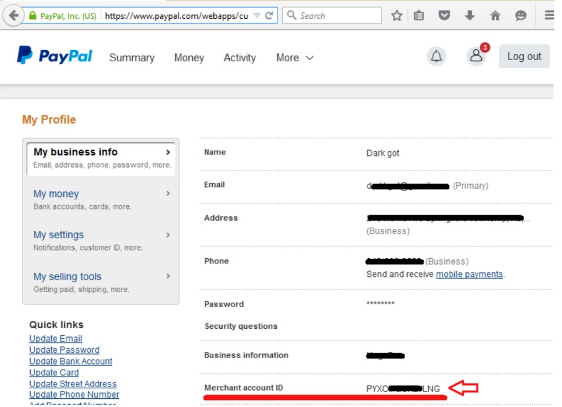Open profile icon with red badge
562x407 pixels.
tap(476, 56)
